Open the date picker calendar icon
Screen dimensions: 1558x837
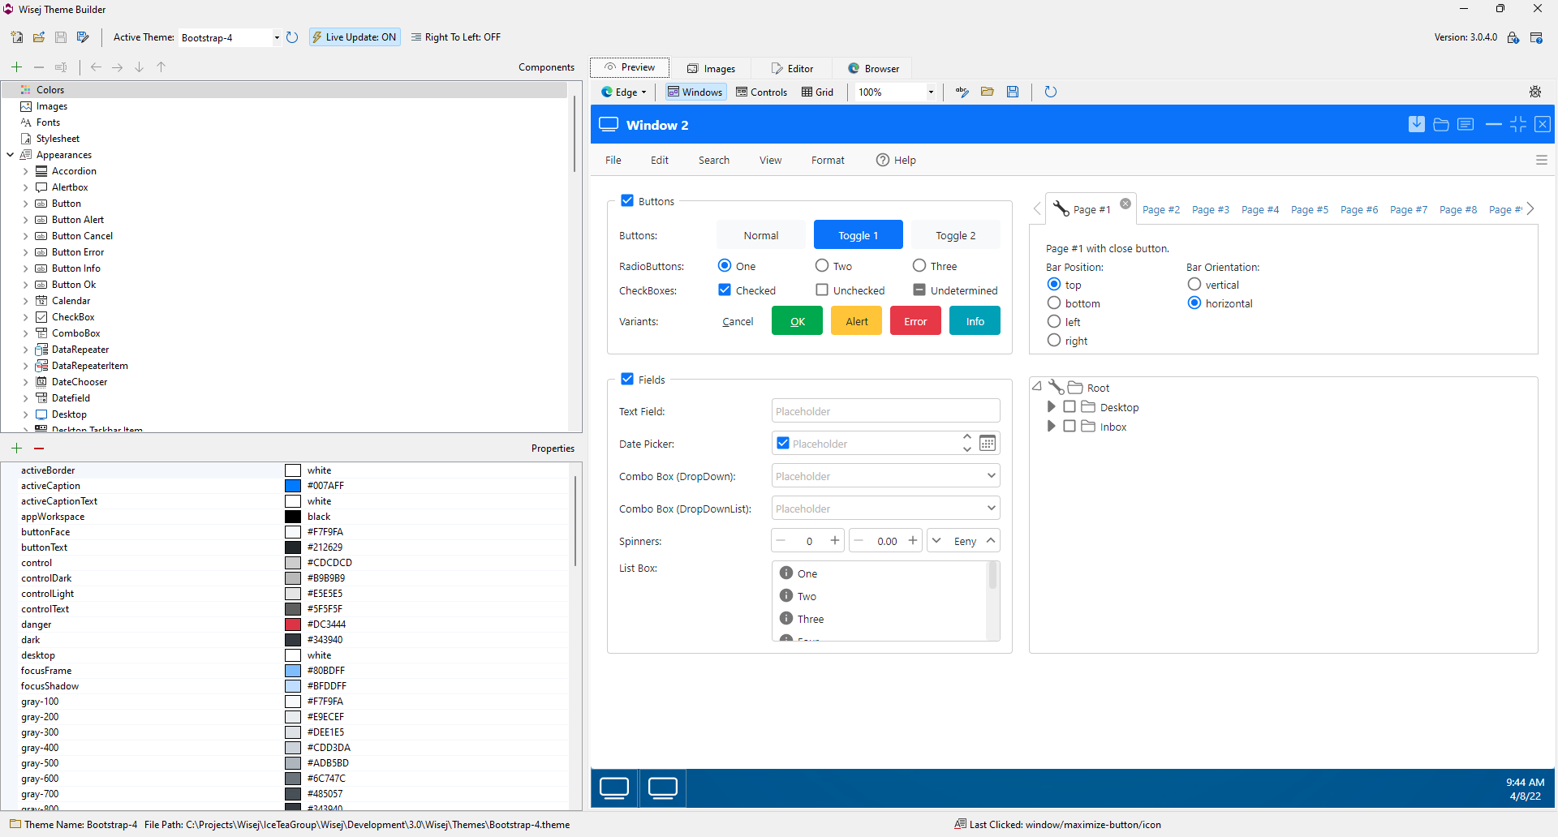coord(988,443)
